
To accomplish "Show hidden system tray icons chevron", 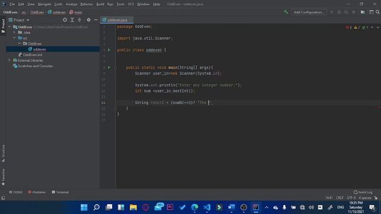I will pos(267,207).
